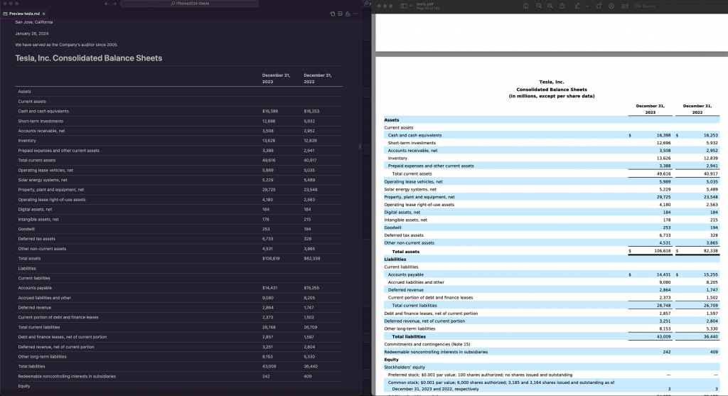This screenshot has width=728, height=396.
Task: Open the sidebar view options chevron in PDF viewer
Action: tap(410, 6)
